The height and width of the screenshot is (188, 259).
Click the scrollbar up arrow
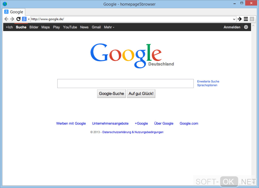coord(253,26)
